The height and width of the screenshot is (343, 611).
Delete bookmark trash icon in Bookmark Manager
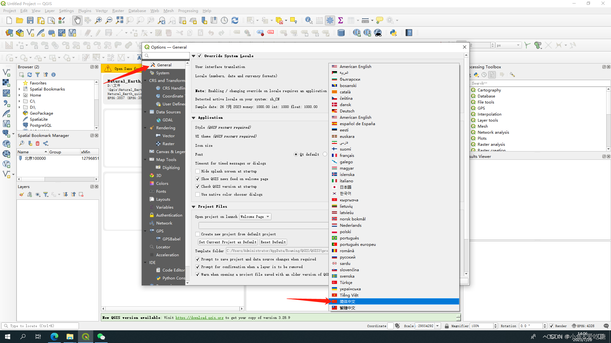(38, 144)
